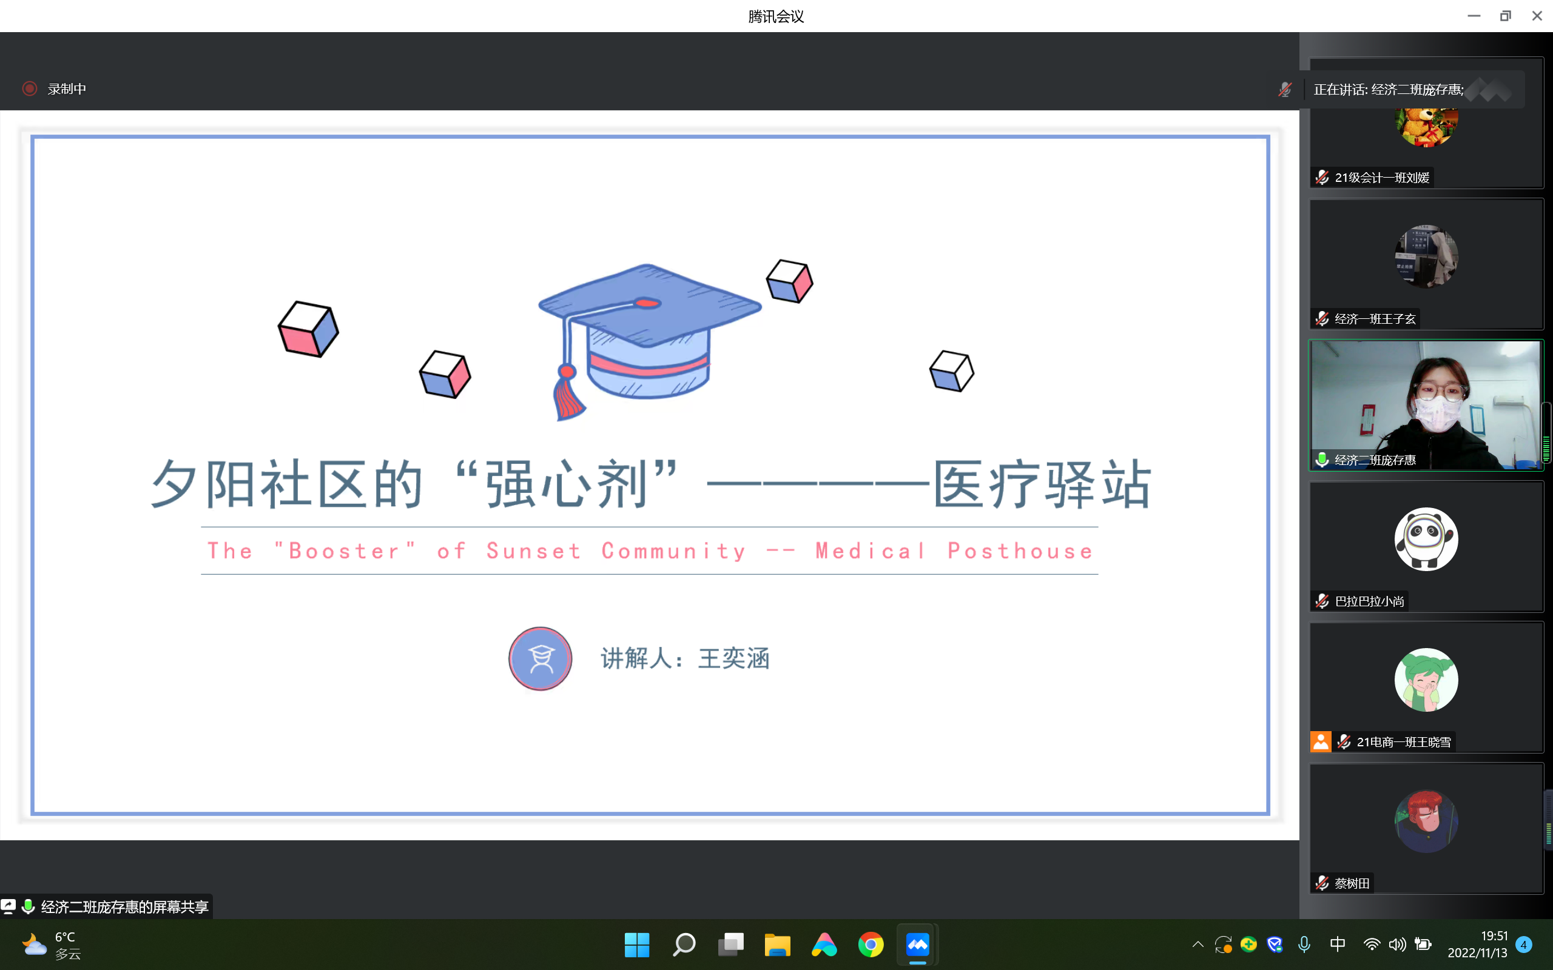This screenshot has width=1553, height=970.
Task: Open Google Chrome from the taskbar
Action: click(870, 945)
